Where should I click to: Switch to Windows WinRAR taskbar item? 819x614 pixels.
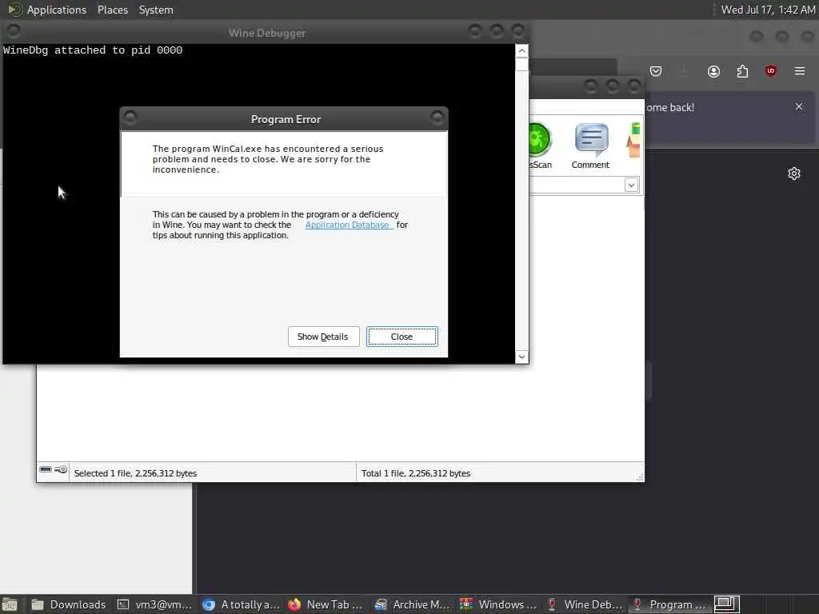tap(498, 604)
